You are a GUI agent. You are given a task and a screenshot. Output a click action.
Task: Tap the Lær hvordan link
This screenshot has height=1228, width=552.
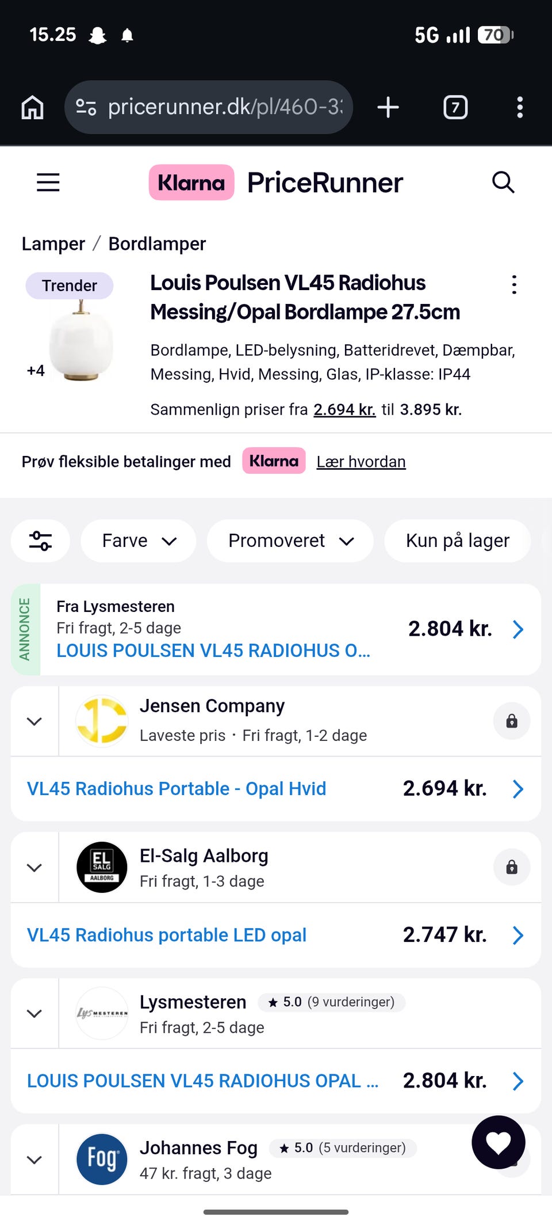click(361, 462)
